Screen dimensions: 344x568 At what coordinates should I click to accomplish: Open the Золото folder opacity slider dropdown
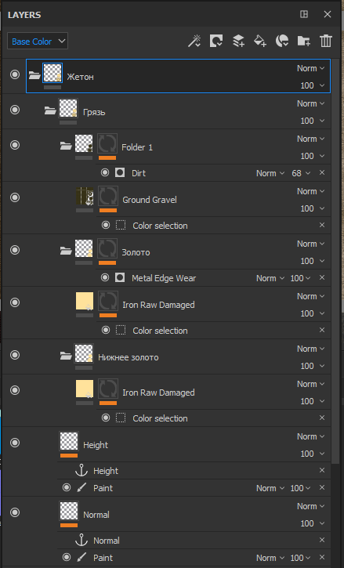pos(312,261)
